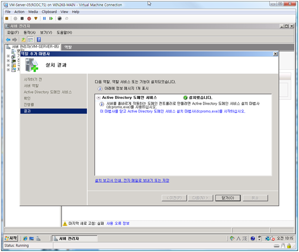Image resolution: width=299 pixels, height=252 pixels.
Task: Click the warning icon next to 마지막 새로 고침
Action: (x=65, y=223)
